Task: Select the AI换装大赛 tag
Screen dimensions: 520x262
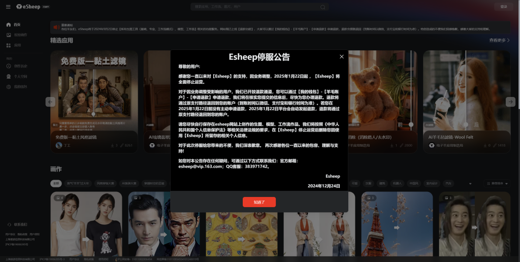Action: click(129, 183)
